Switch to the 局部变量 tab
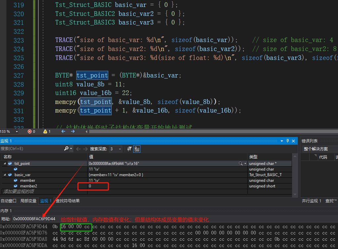Image resolution: width=338 pixels, height=249 pixels. pos(28,201)
